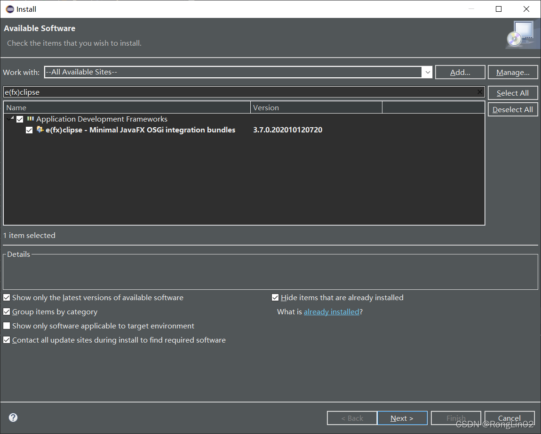The image size is (541, 434).
Task: Click the Cancel button
Action: pos(509,418)
